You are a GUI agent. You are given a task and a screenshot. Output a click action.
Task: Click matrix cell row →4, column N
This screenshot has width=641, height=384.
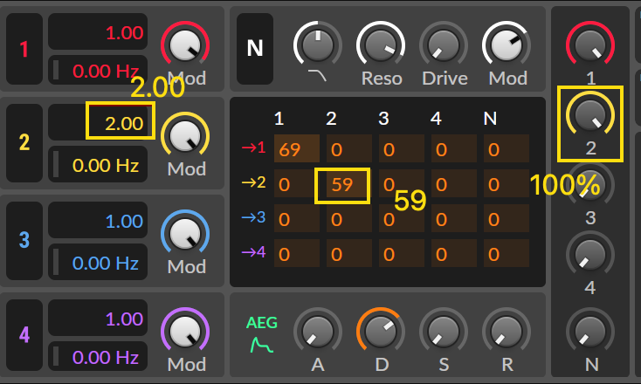(x=507, y=253)
